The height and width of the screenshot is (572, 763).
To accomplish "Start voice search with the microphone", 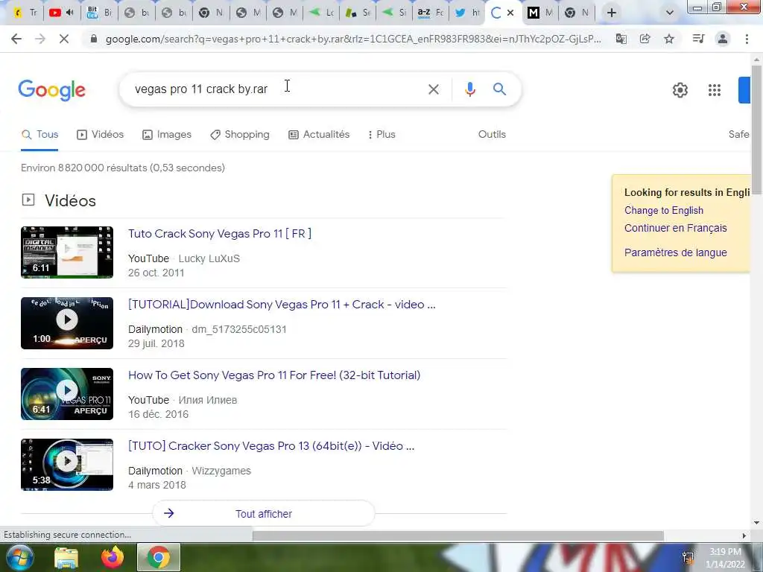I will tap(469, 89).
